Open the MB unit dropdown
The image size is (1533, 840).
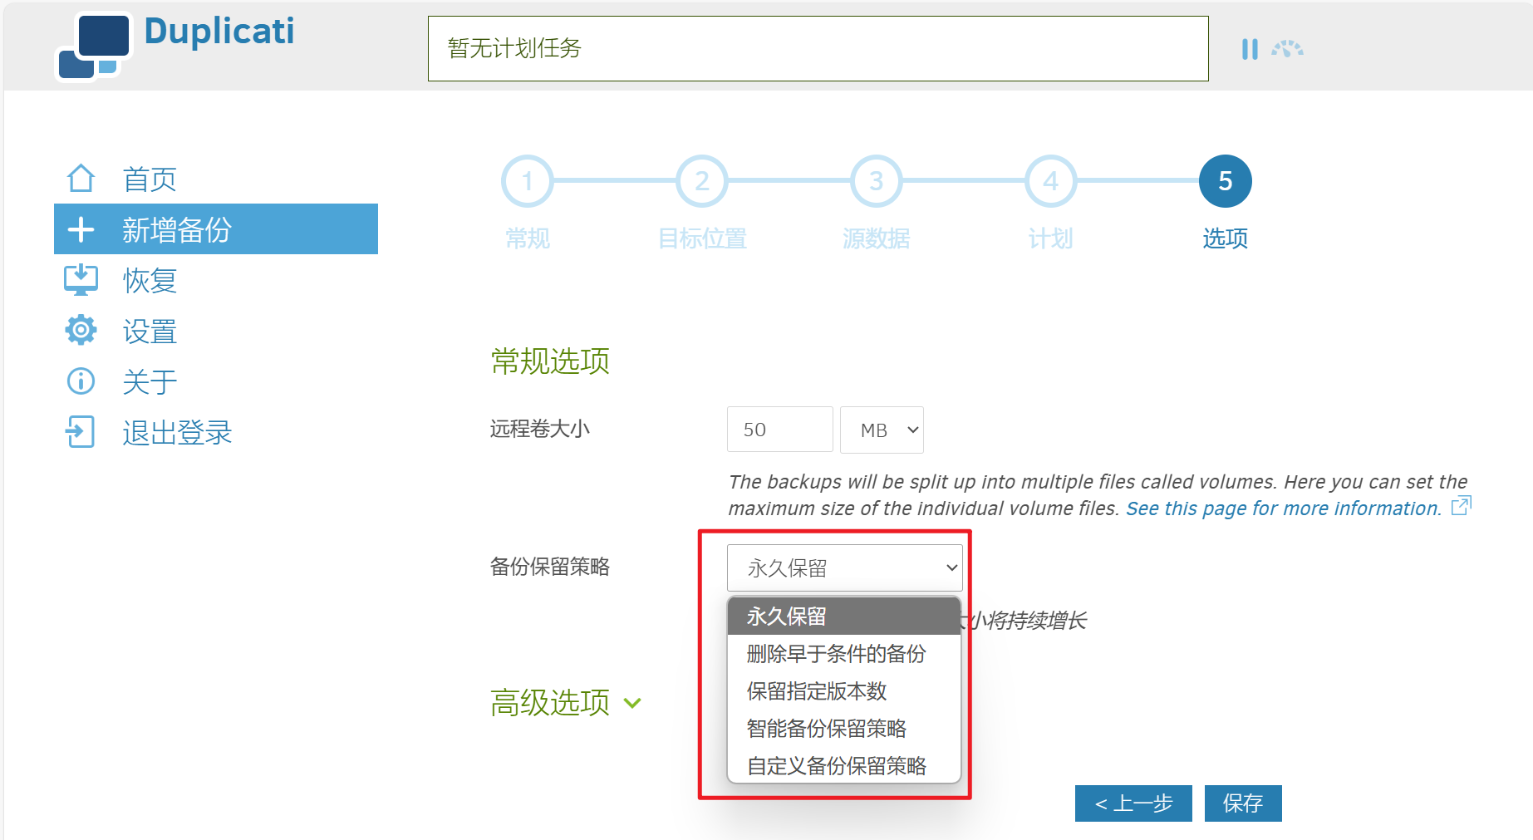[x=881, y=430]
